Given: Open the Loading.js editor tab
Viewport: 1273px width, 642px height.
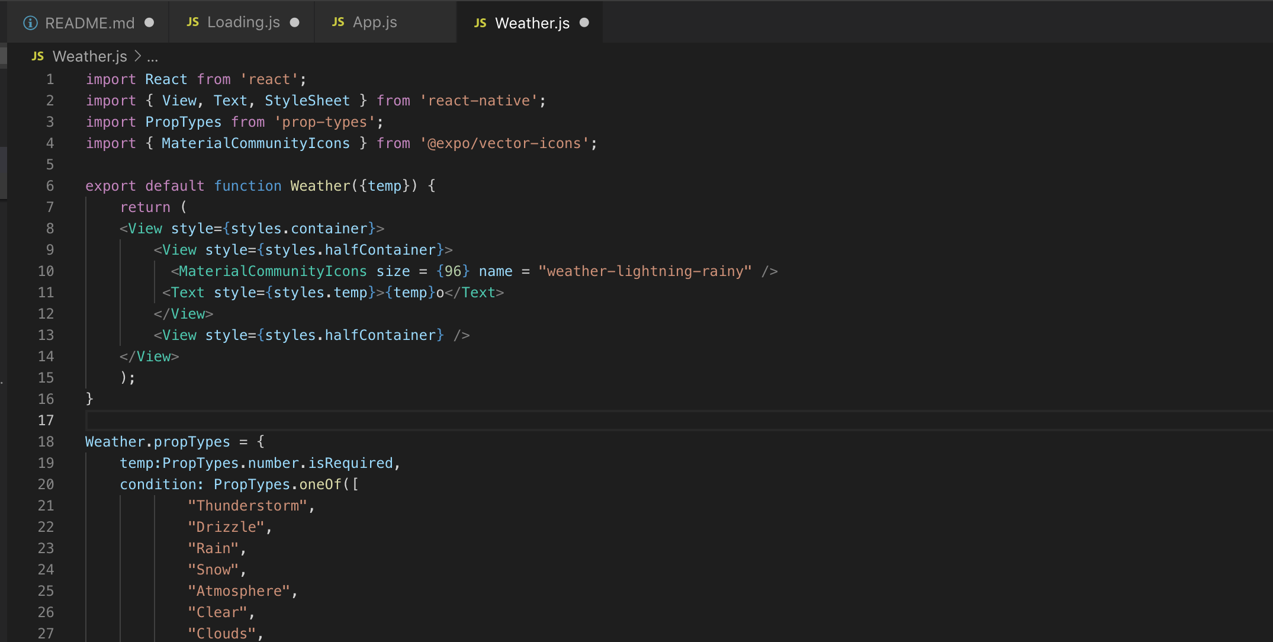Looking at the screenshot, I should pyautogui.click(x=243, y=23).
